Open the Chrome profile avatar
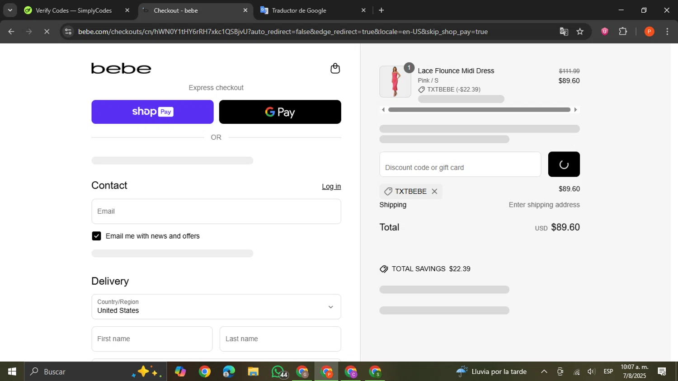 (649, 32)
